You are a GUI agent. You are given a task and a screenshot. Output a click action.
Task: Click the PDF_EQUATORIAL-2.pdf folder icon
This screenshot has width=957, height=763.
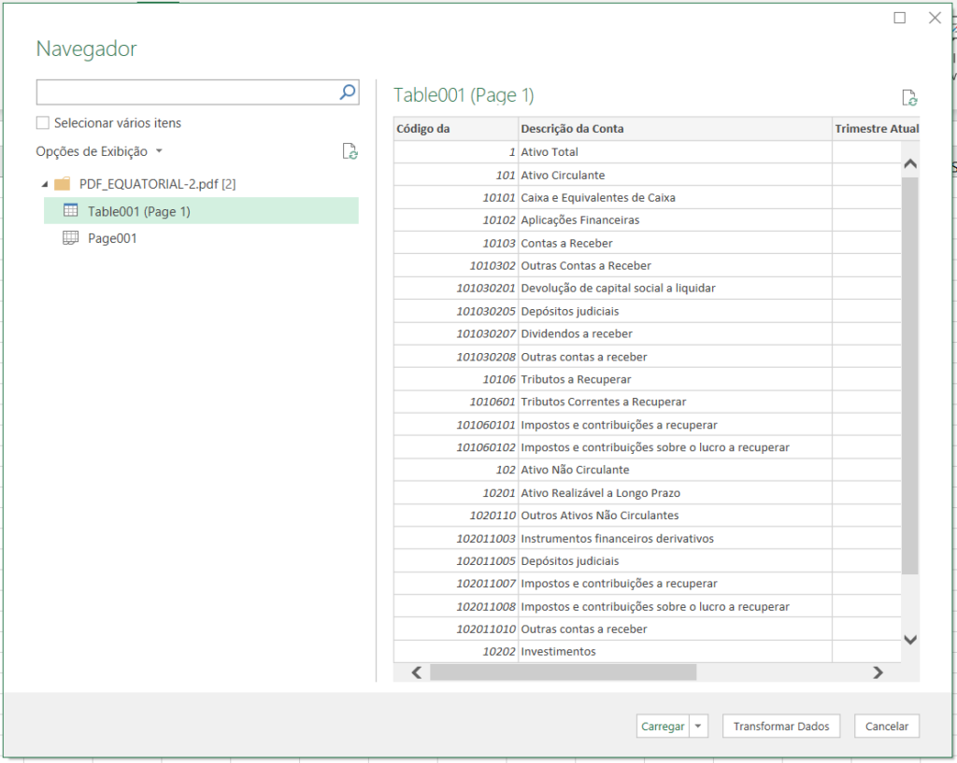63,184
